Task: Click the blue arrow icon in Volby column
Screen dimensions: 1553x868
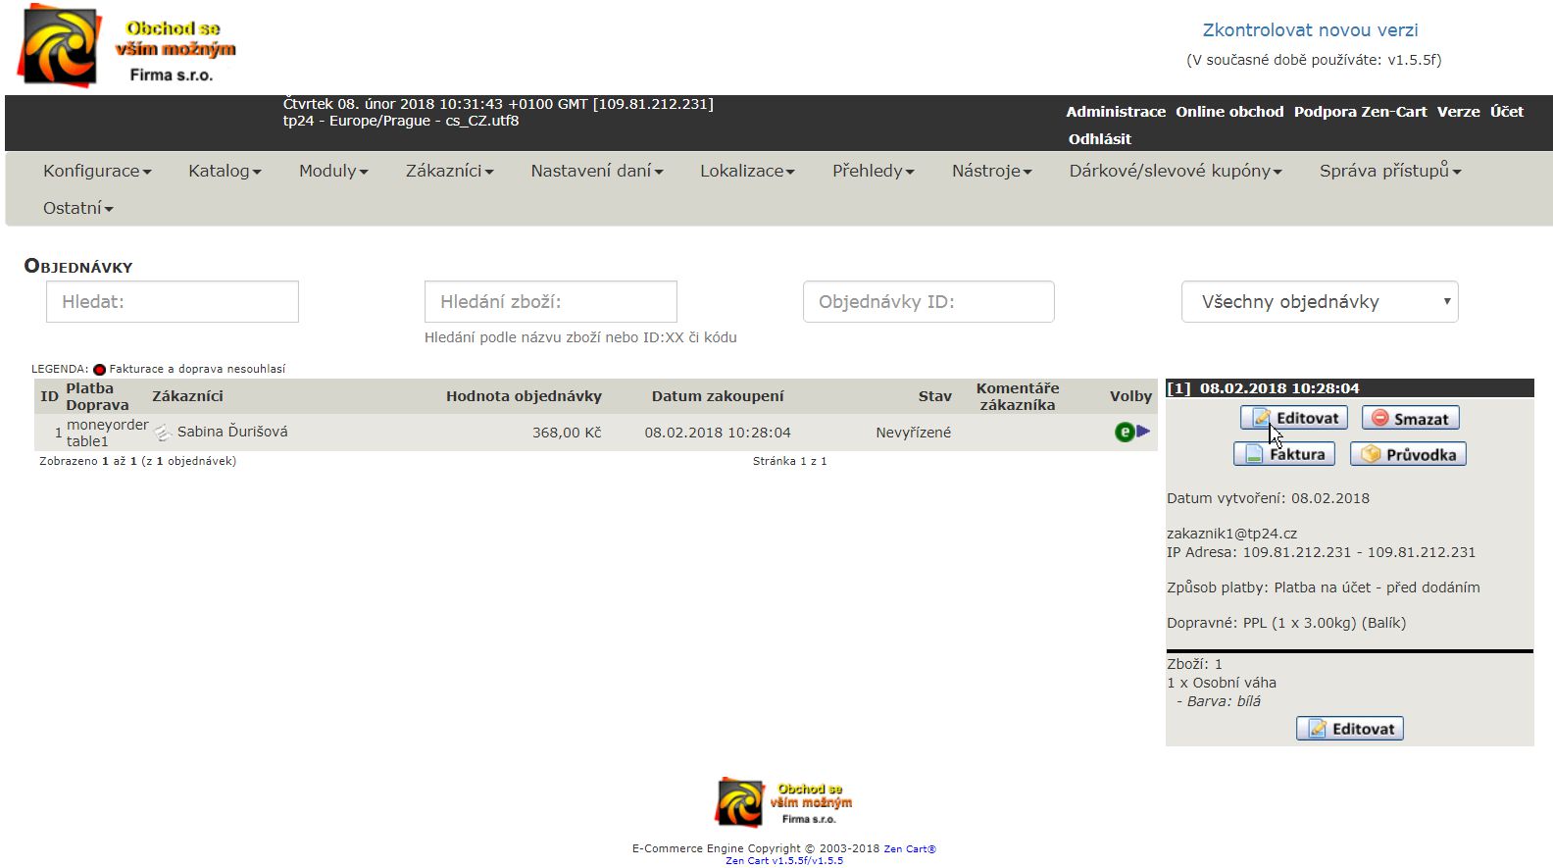Action: (1143, 432)
